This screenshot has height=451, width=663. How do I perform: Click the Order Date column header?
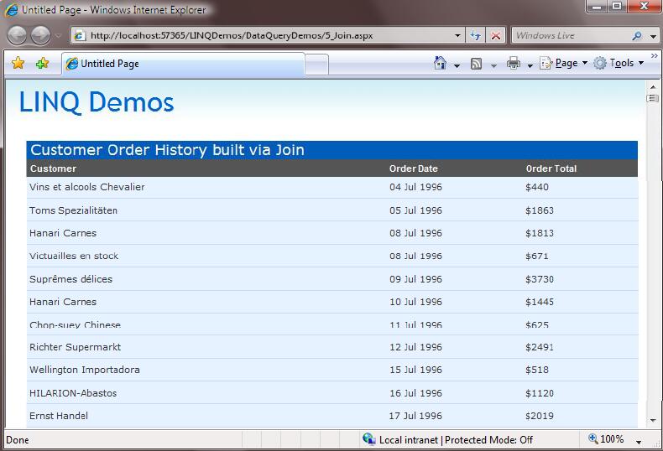coord(413,168)
